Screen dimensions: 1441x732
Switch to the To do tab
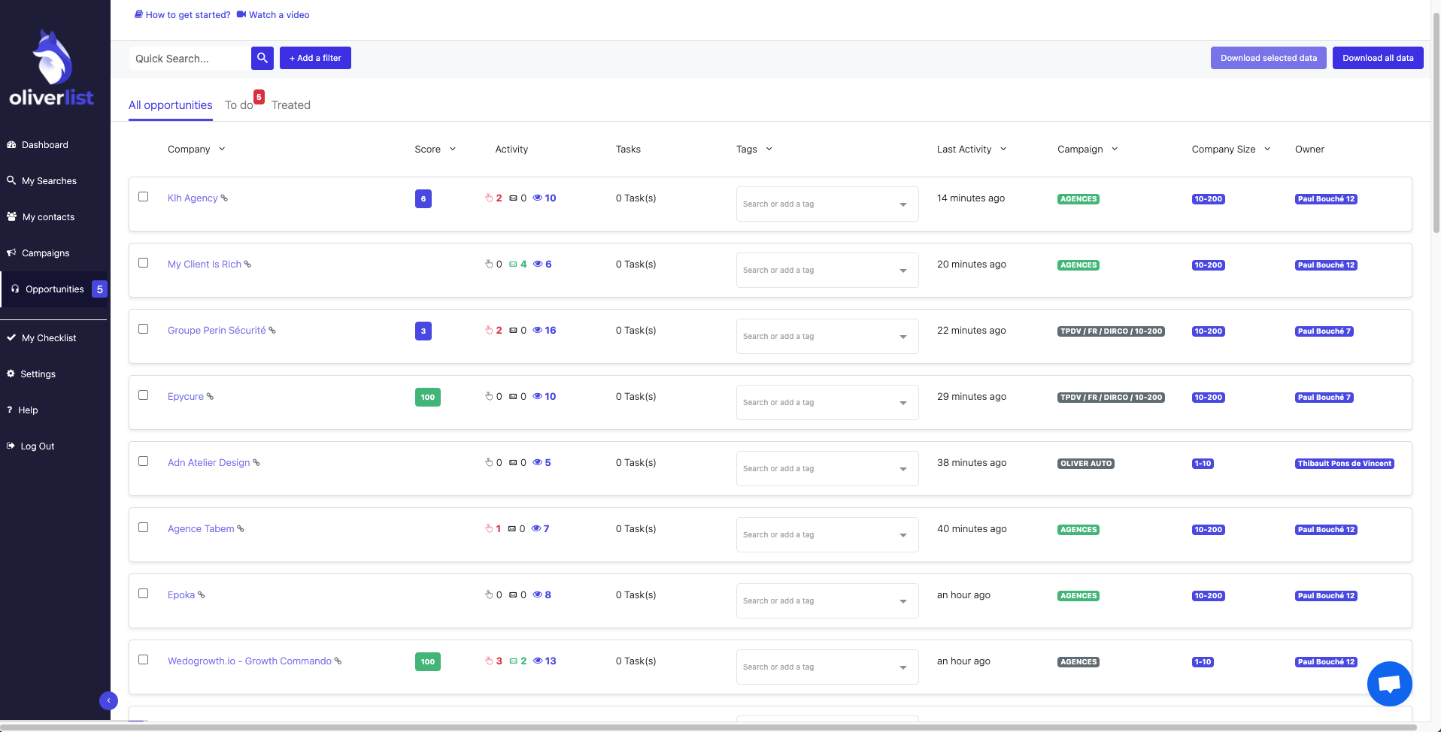coord(239,105)
